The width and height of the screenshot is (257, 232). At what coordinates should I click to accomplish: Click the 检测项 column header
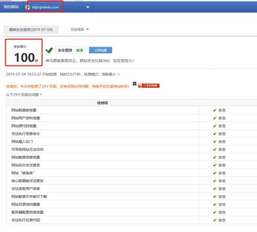[x=102, y=103]
